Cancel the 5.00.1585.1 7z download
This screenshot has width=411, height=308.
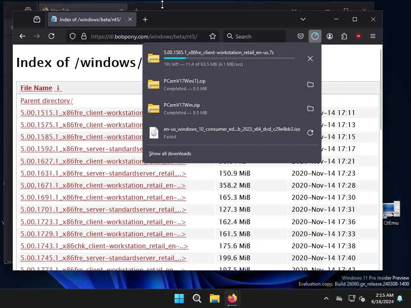310,59
